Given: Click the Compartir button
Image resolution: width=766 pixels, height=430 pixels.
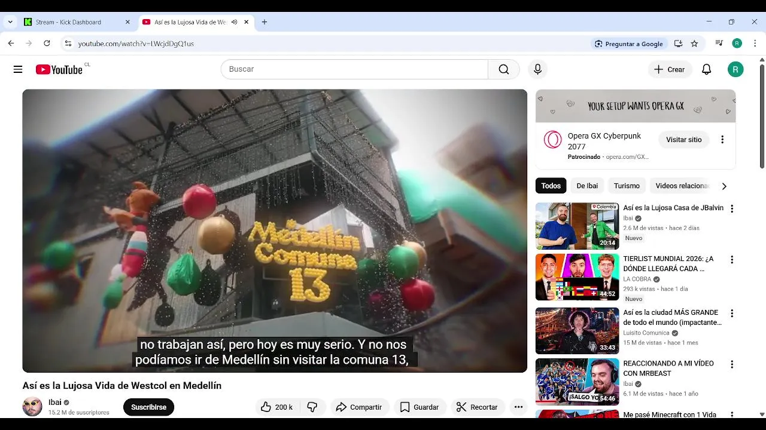Looking at the screenshot, I should coord(359,407).
